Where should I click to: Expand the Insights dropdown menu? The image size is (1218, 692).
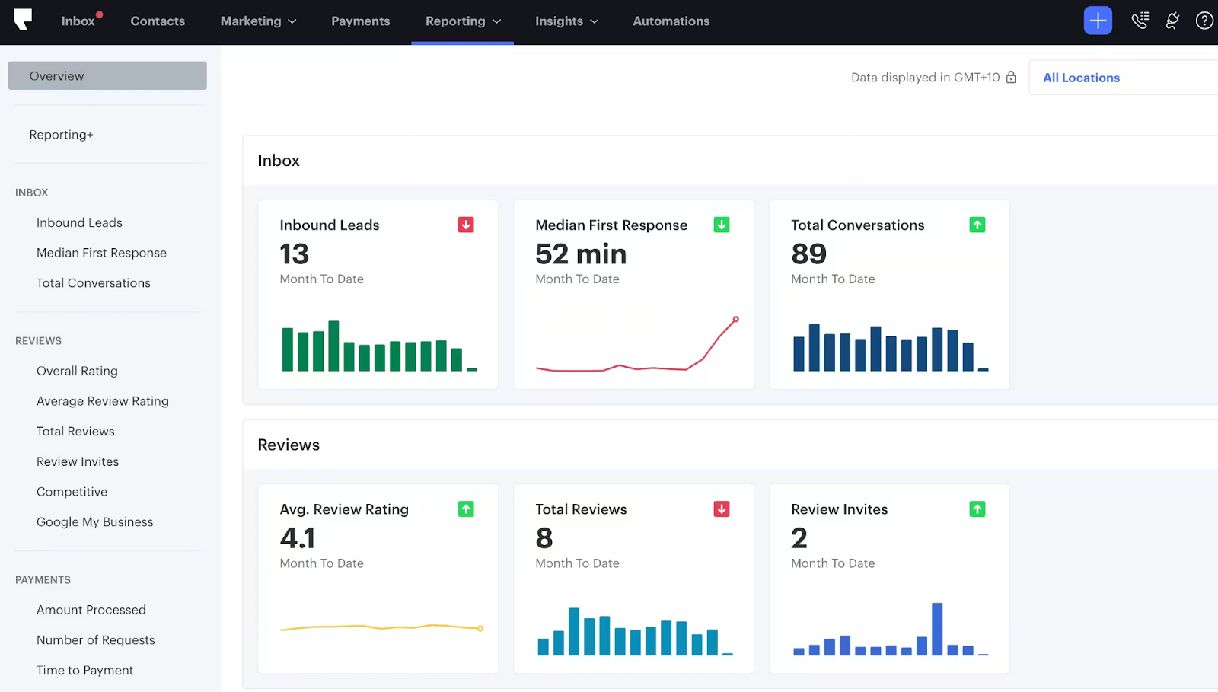pos(566,21)
